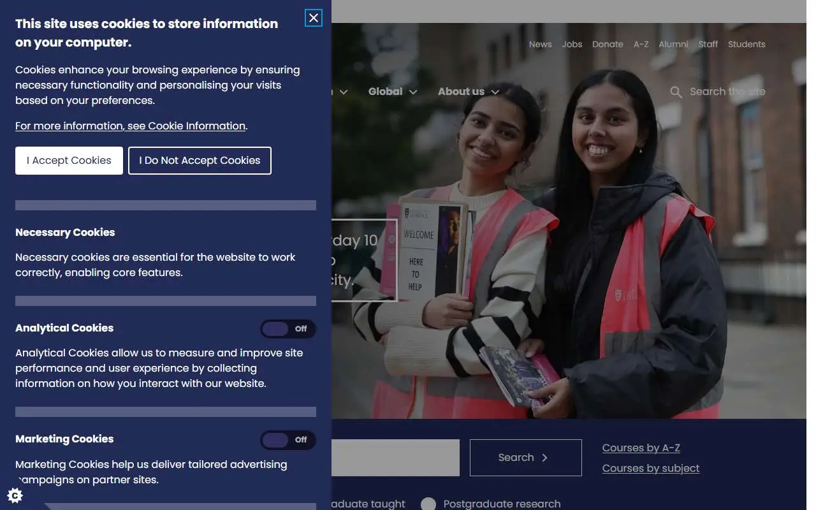Click the Marketing Cookies heading
Image resolution: width=816 pixels, height=510 pixels.
click(64, 439)
